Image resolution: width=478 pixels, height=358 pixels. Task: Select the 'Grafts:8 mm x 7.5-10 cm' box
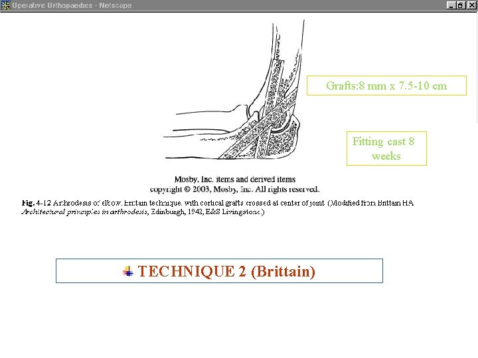(386, 86)
